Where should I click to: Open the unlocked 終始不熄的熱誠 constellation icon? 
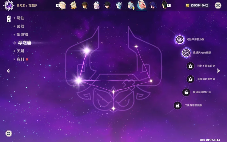point(180,40)
